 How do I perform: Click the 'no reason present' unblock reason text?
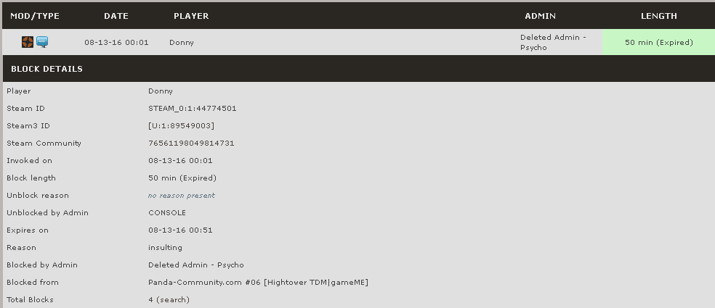(x=182, y=195)
